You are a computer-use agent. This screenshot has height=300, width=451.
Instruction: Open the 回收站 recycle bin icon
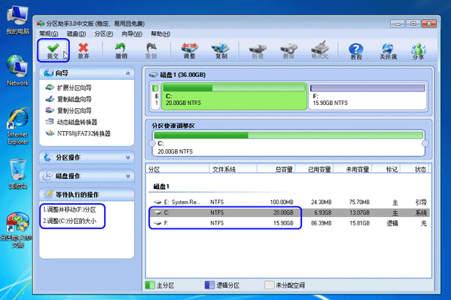tap(17, 174)
